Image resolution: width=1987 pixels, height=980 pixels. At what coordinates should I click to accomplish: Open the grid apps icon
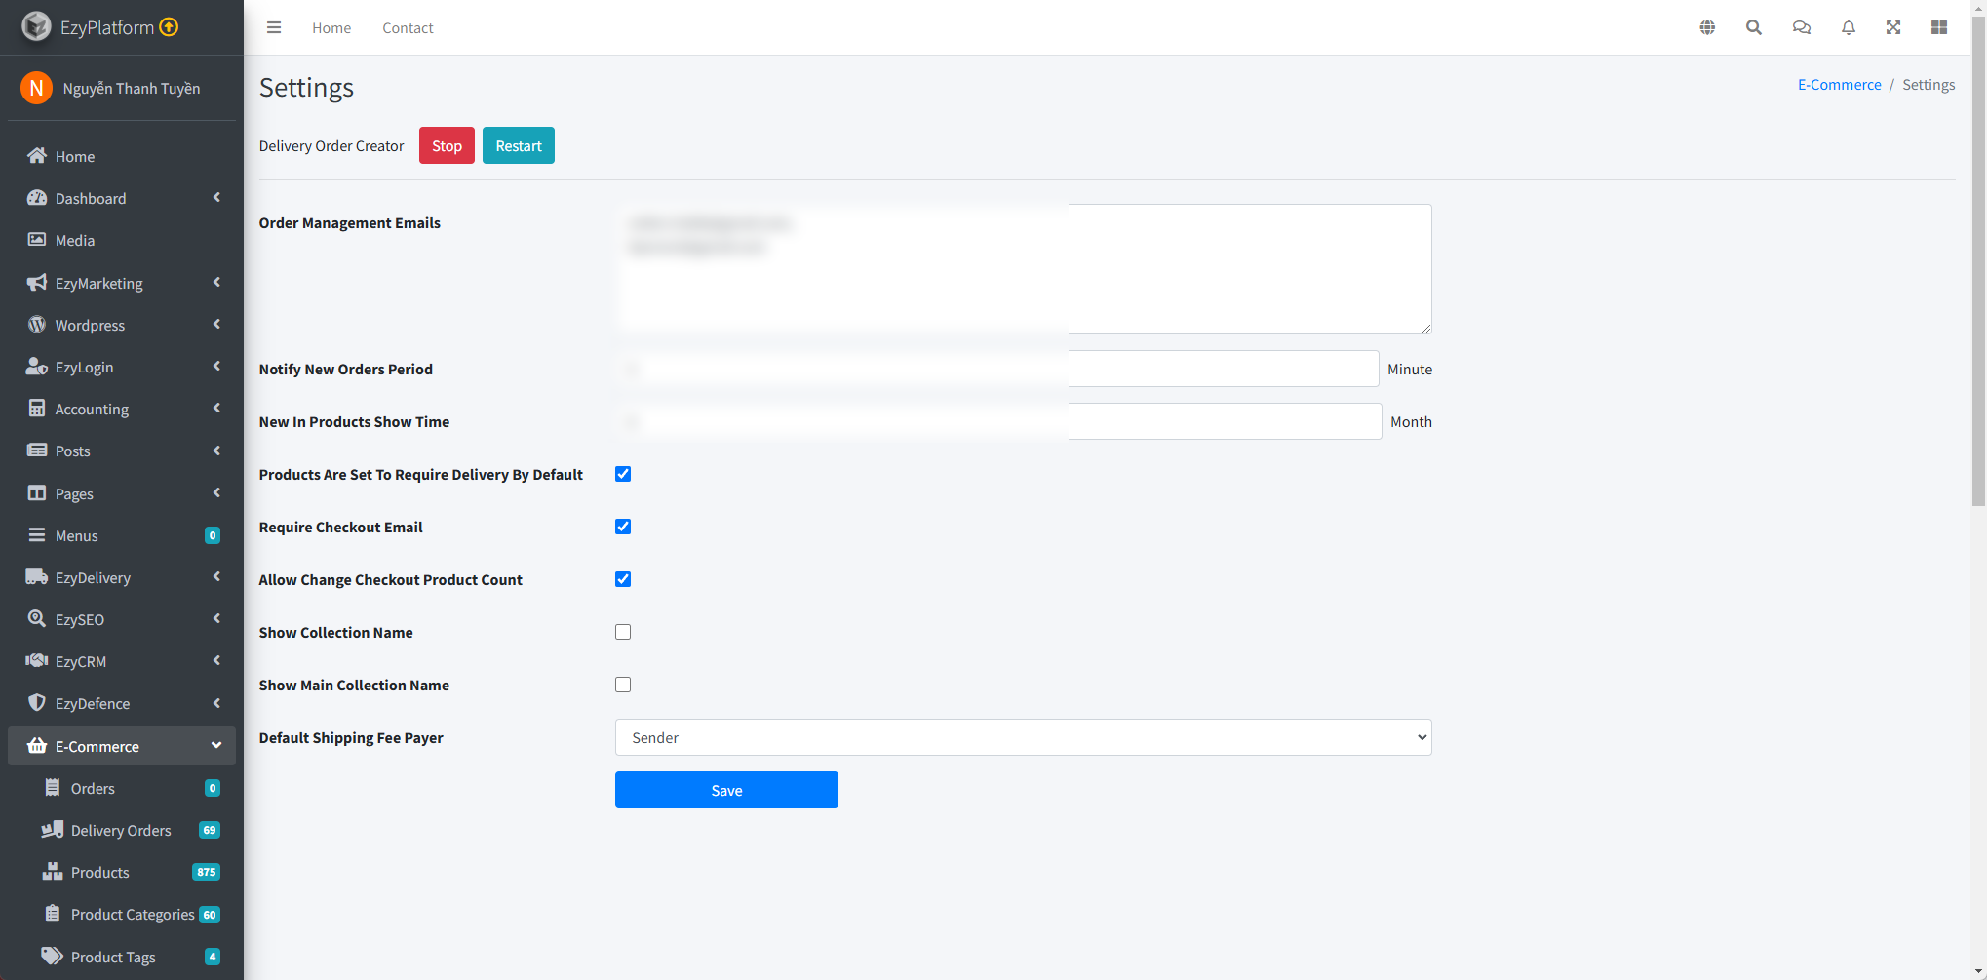coord(1938,27)
